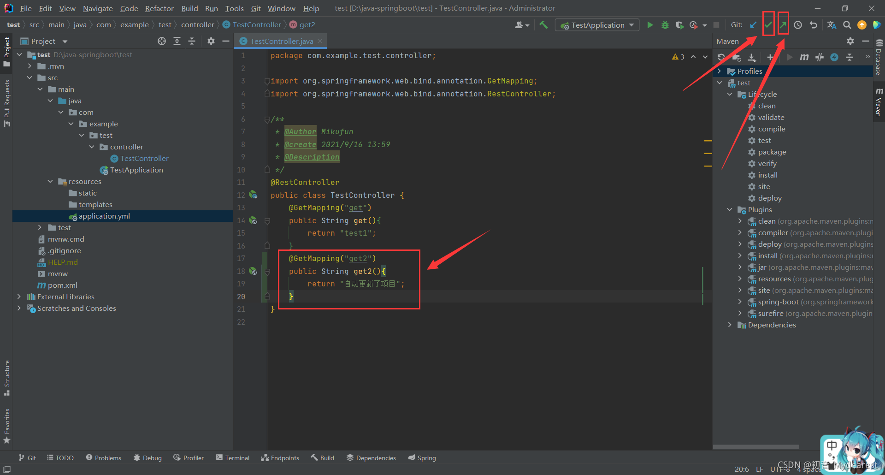Collapse the controller package

coord(92,147)
